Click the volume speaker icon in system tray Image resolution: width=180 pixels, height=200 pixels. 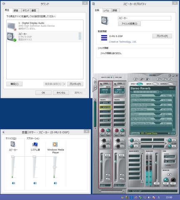149,197
